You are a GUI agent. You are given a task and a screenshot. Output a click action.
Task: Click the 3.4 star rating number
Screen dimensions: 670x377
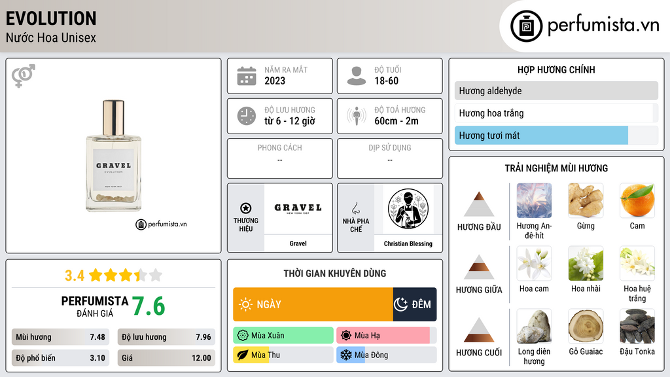pyautogui.click(x=75, y=276)
